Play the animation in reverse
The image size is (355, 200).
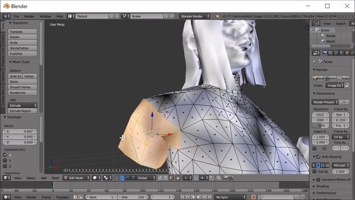[x=193, y=197]
